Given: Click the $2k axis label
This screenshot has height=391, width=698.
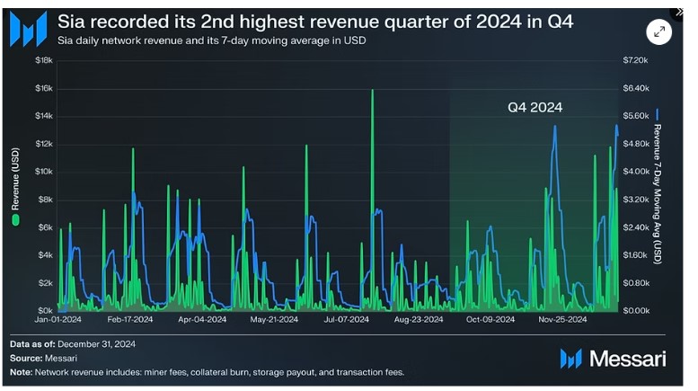Looking at the screenshot, I should [x=46, y=283].
